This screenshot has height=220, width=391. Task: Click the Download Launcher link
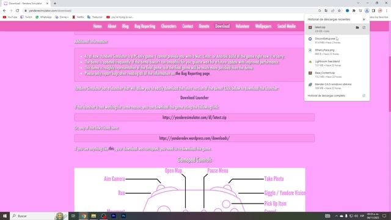point(194,98)
